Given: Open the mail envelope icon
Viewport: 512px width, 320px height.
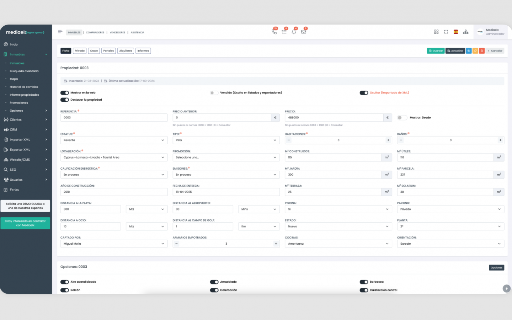Looking at the screenshot, I should pos(304,32).
